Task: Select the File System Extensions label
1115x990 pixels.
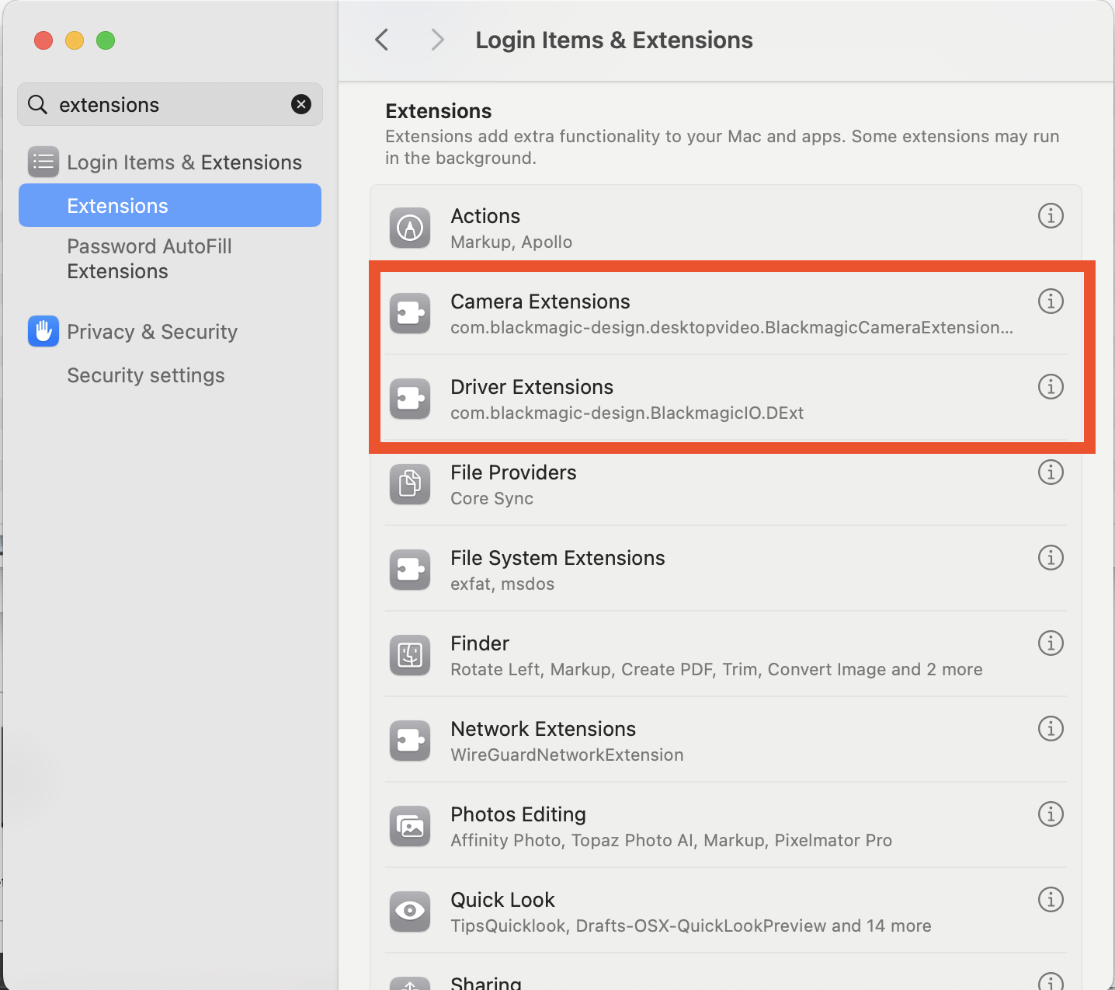Action: coord(557,558)
